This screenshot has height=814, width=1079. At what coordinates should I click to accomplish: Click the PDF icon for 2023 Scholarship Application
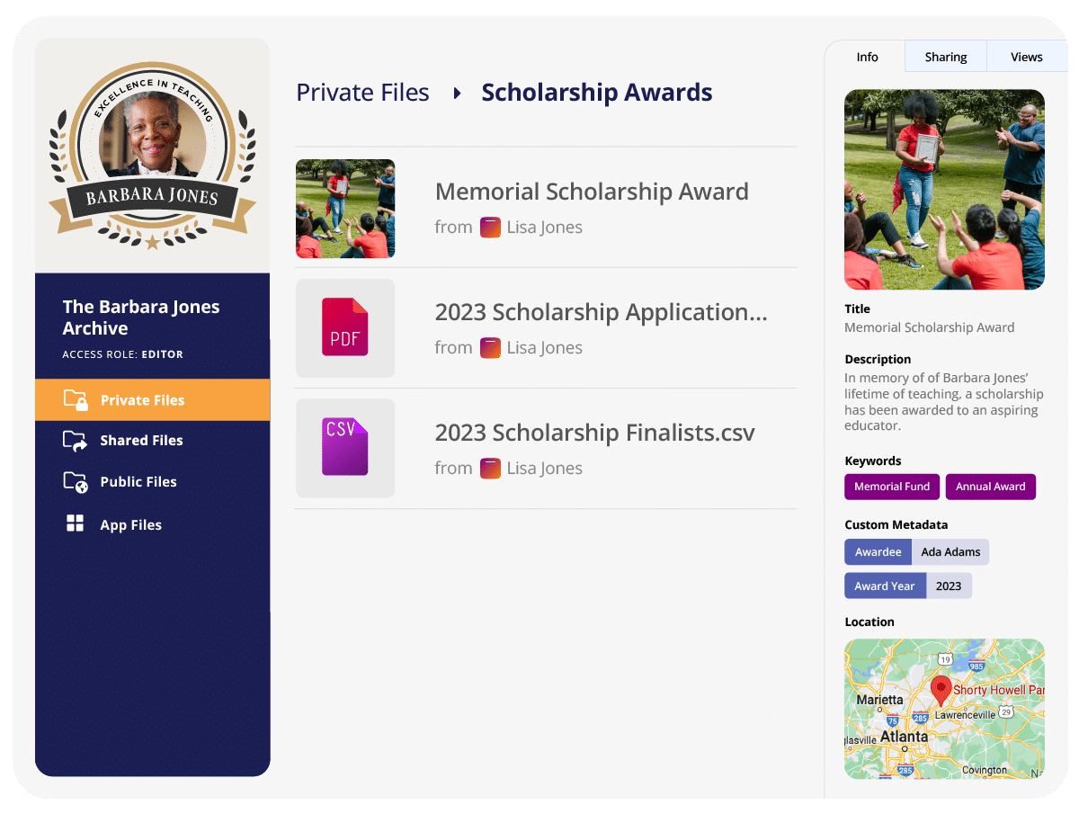coord(344,327)
